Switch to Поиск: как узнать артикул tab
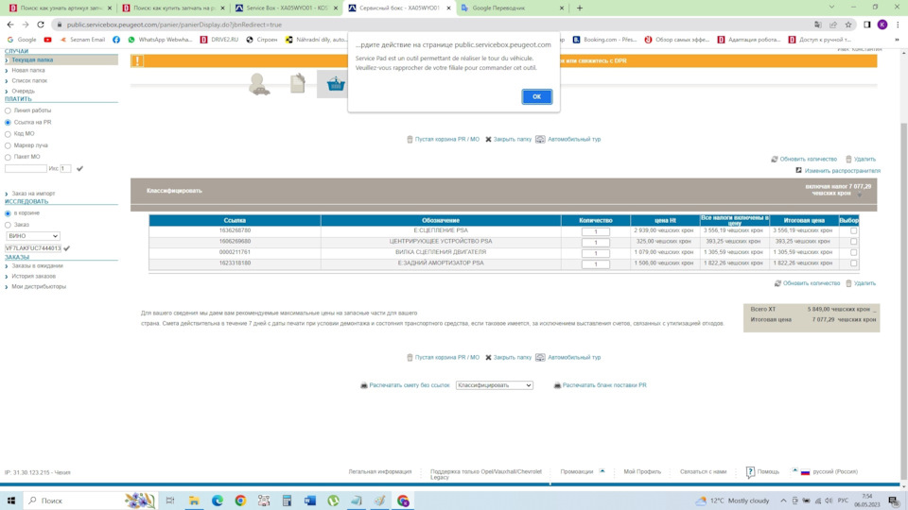Image resolution: width=908 pixels, height=510 pixels. coord(61,8)
